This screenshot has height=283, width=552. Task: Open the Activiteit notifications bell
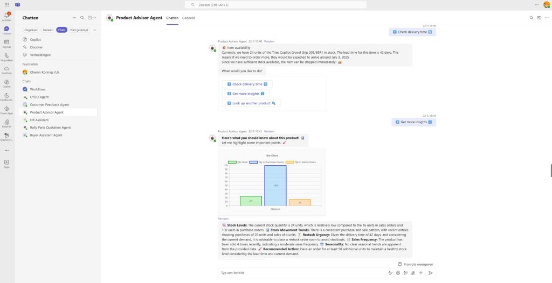pos(6,16)
